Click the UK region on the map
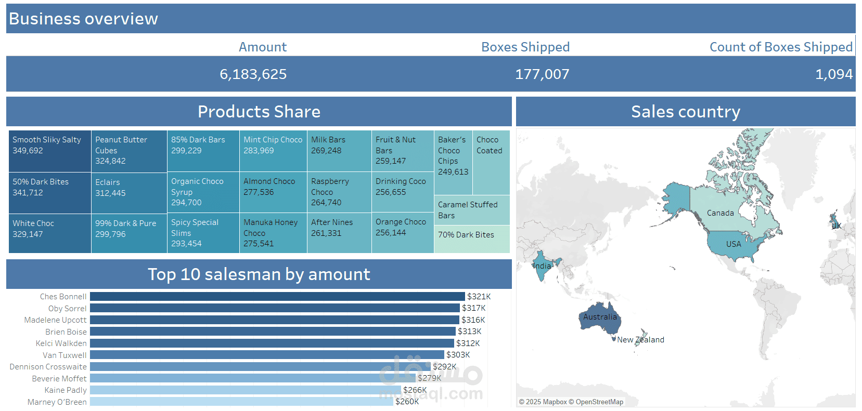 coord(834,221)
